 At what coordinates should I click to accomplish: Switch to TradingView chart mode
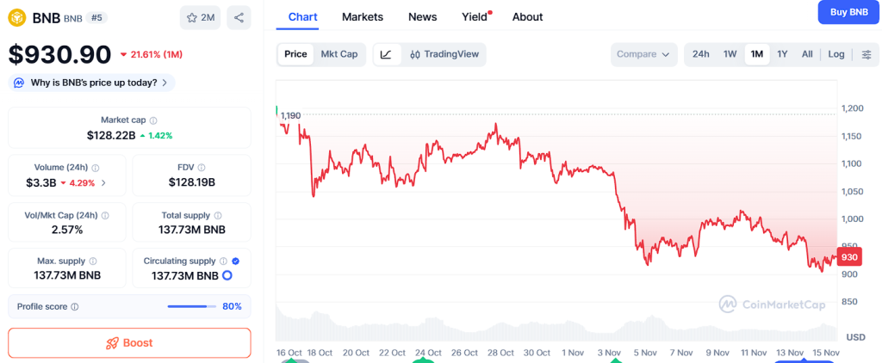tap(444, 54)
